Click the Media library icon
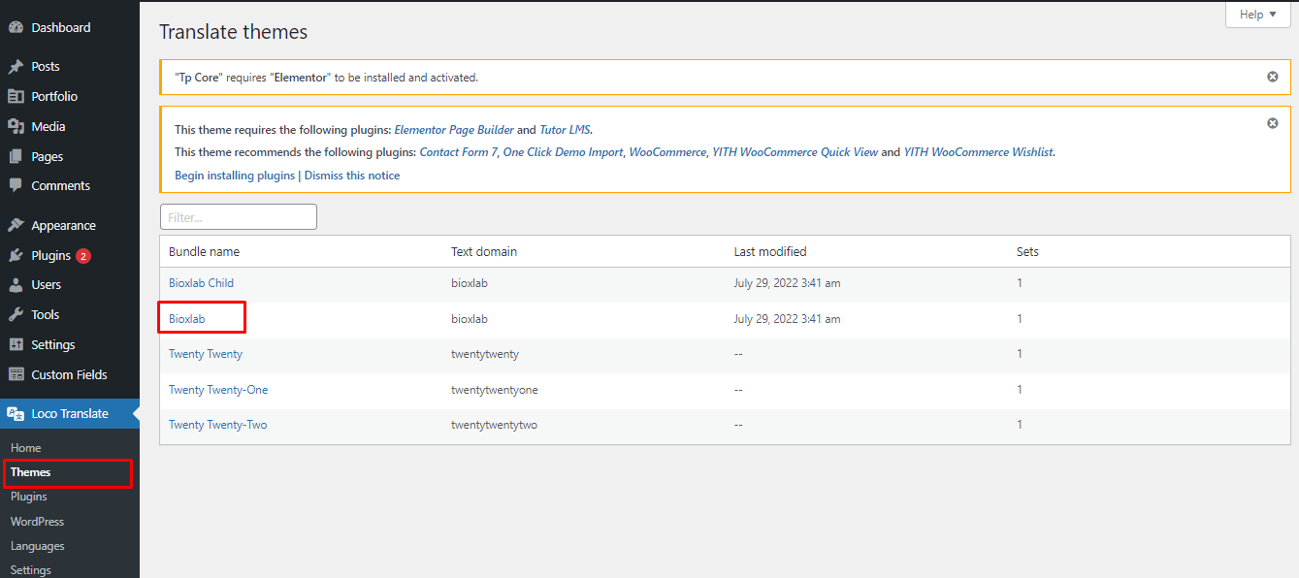 [x=16, y=126]
